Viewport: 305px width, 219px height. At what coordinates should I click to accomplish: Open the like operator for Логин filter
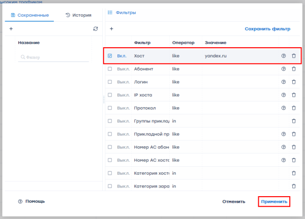pos(176,82)
